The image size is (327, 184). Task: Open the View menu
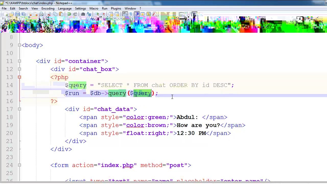click(35, 8)
